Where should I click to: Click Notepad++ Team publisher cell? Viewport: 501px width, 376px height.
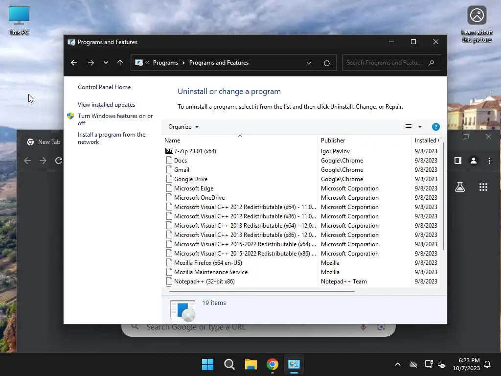click(x=344, y=282)
